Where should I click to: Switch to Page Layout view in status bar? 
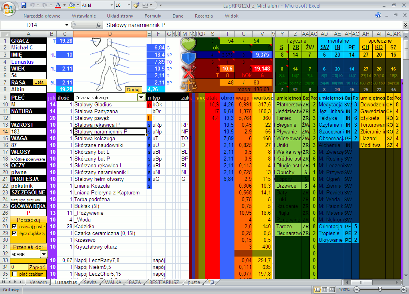(324, 290)
